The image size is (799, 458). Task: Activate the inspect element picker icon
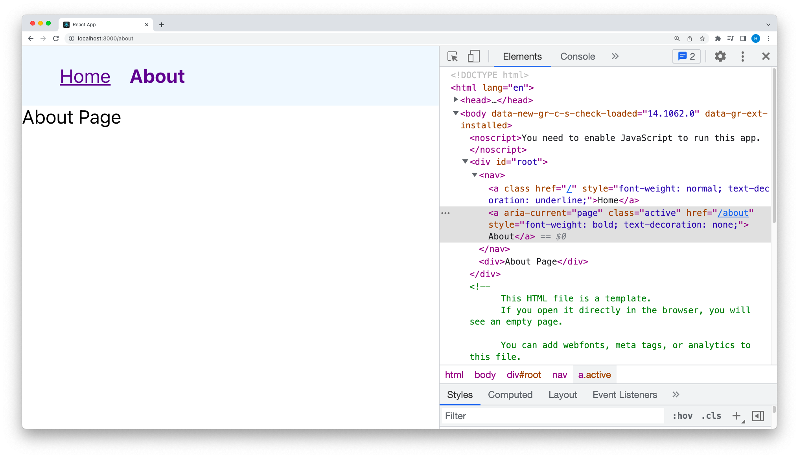[453, 57]
